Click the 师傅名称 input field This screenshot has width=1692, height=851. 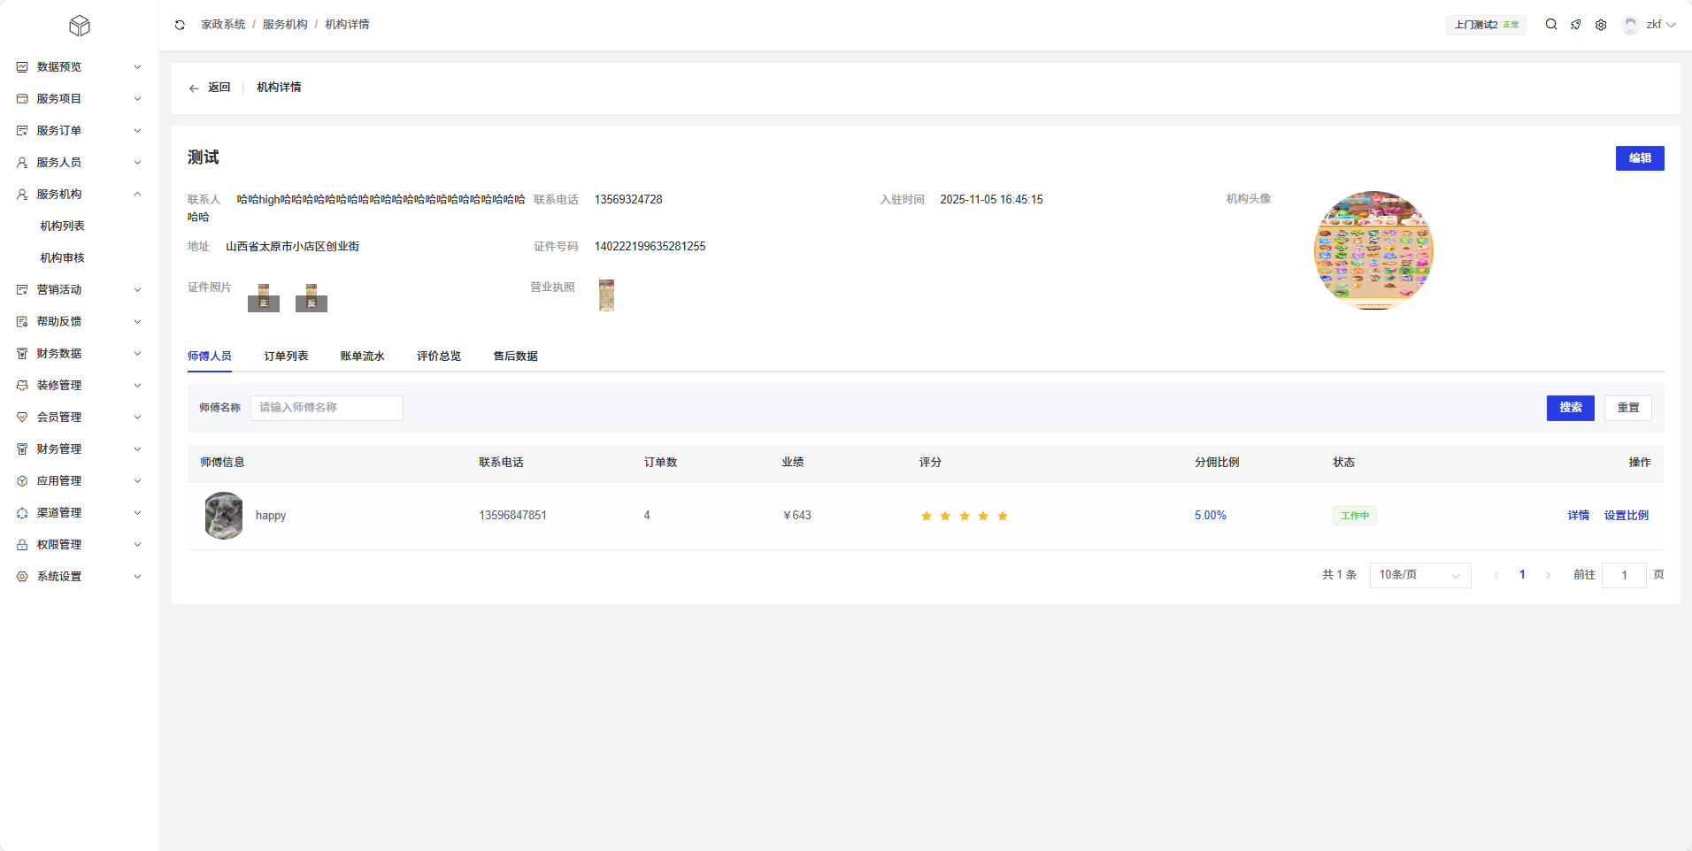pos(327,408)
